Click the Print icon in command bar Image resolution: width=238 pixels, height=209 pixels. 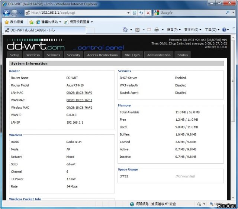(157, 30)
